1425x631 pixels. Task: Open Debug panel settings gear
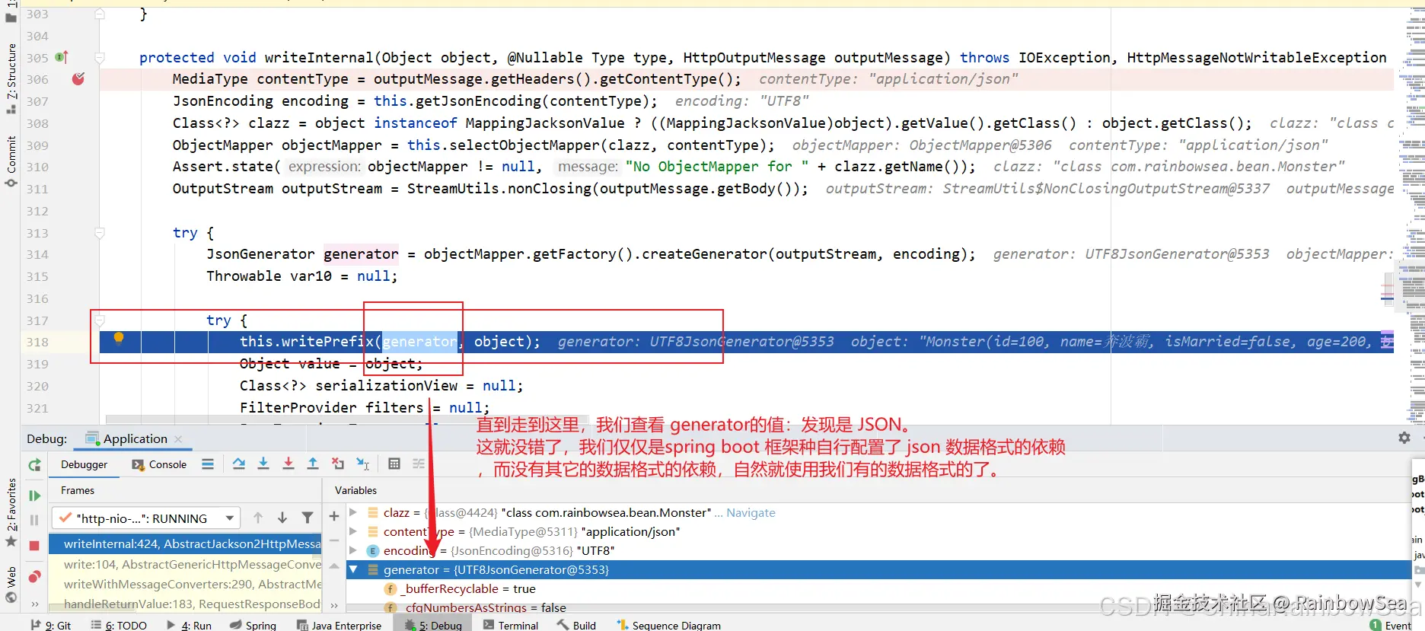pyautogui.click(x=1404, y=438)
